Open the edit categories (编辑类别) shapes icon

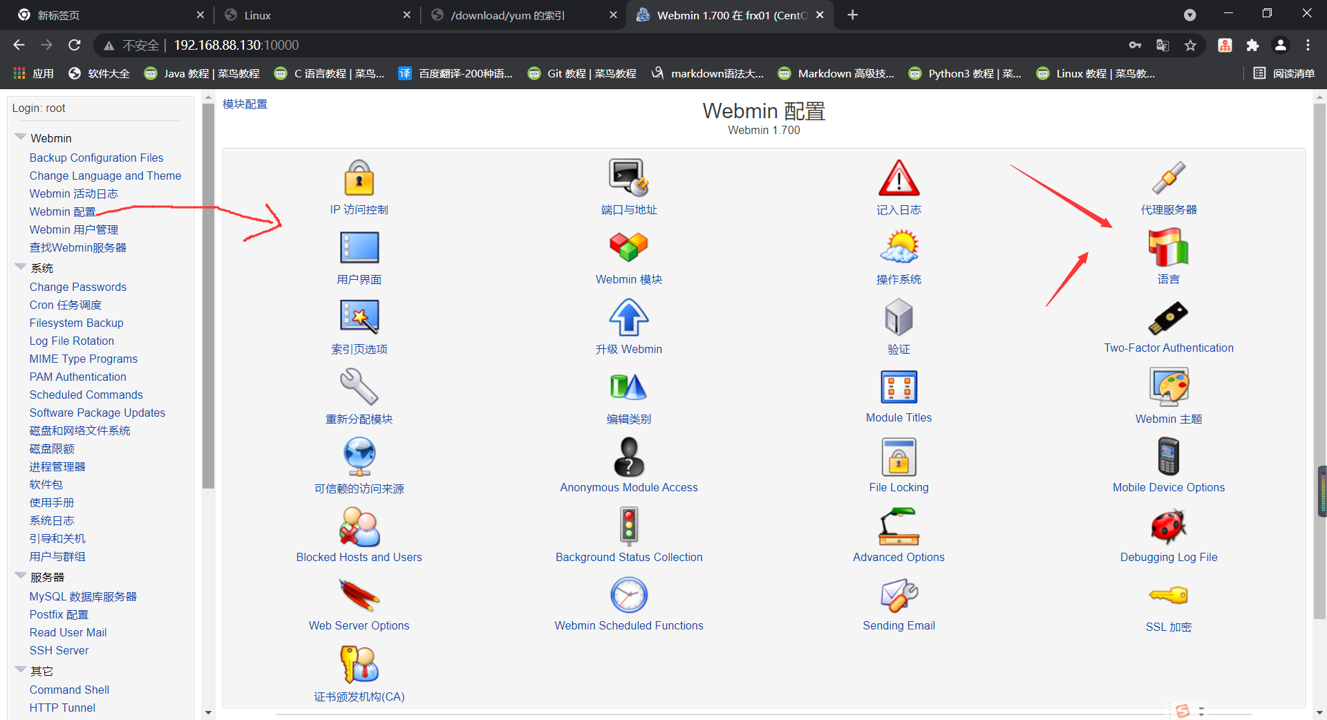(x=628, y=386)
